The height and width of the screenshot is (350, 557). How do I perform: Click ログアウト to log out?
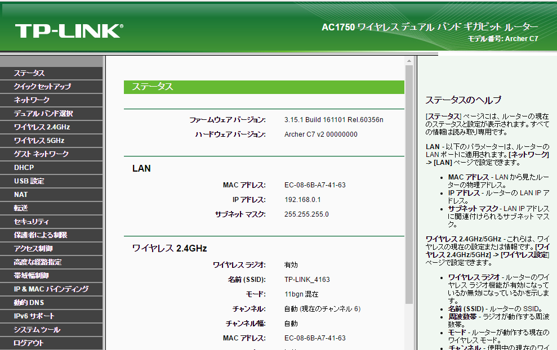click(51, 343)
